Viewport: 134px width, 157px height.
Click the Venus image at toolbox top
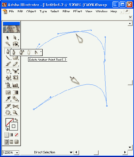[x=11, y=29]
